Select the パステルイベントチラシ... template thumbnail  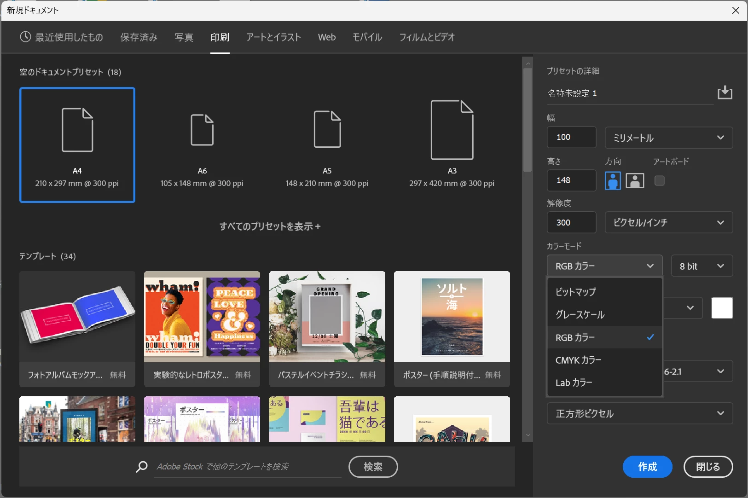click(327, 317)
